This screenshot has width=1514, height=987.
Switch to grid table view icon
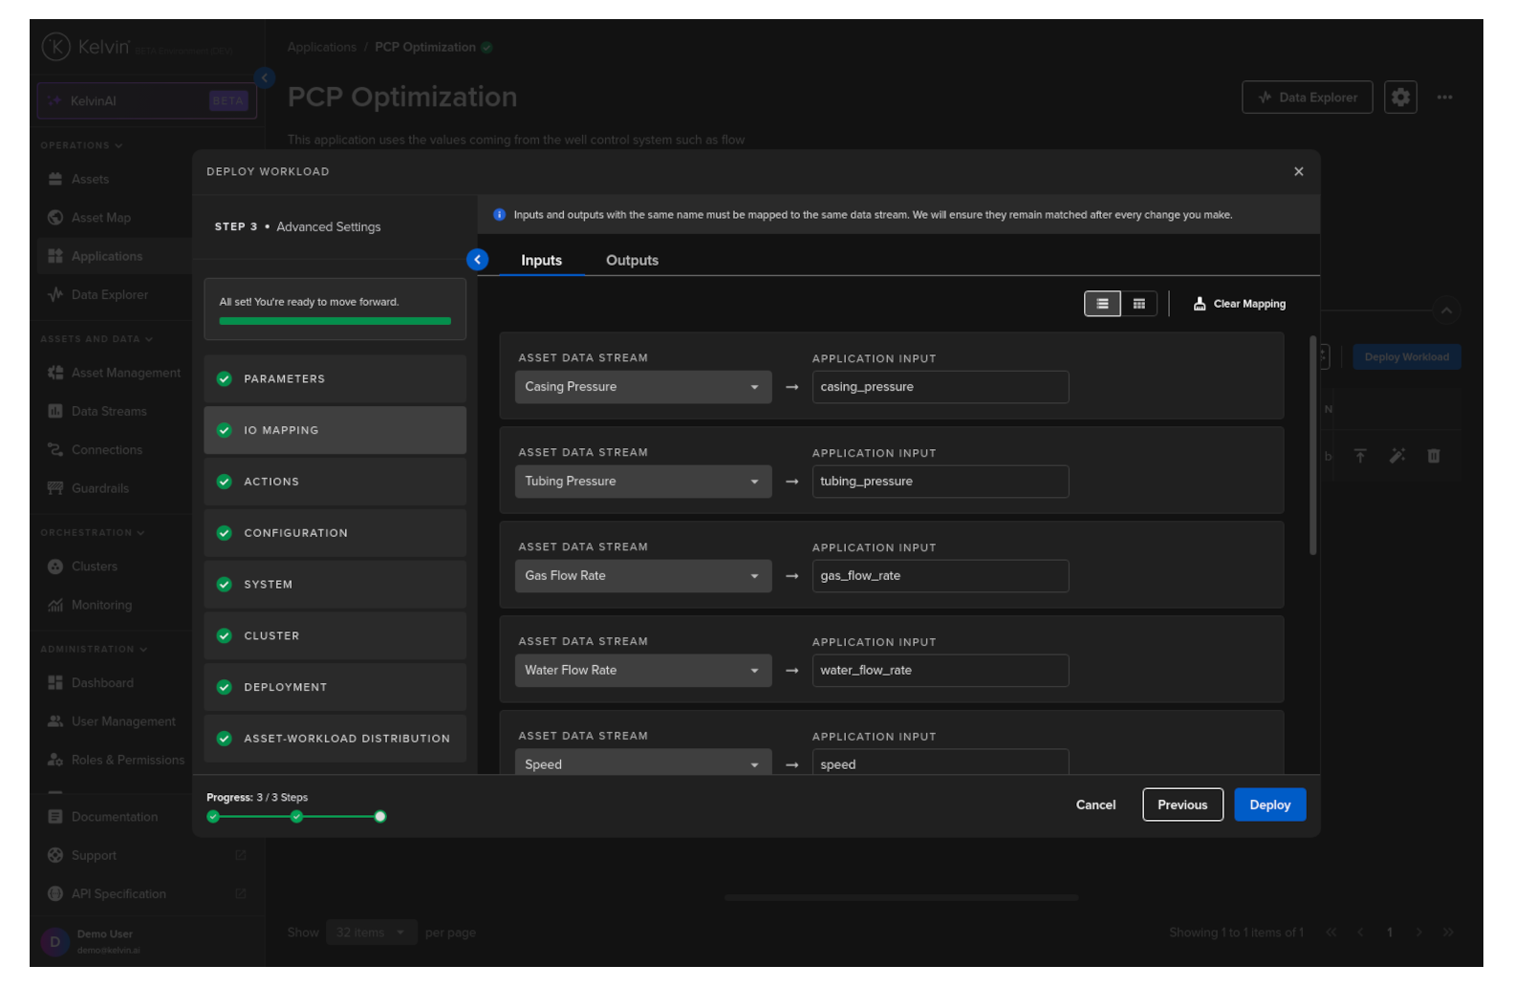tap(1138, 304)
